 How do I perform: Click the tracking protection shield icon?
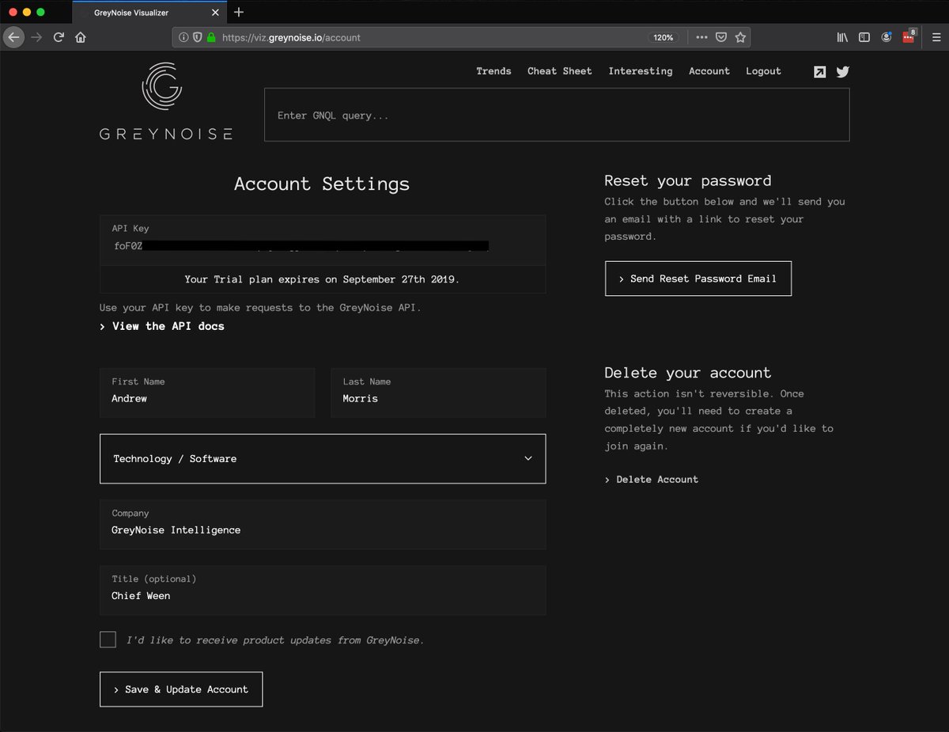tap(197, 37)
